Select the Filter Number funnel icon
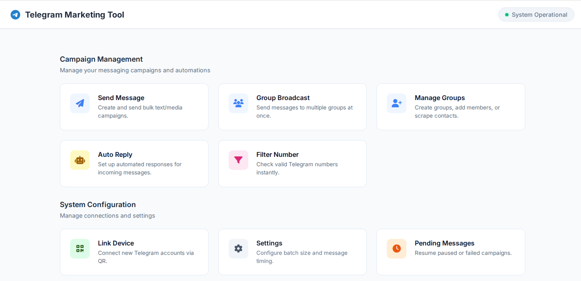The image size is (581, 281). click(x=238, y=160)
